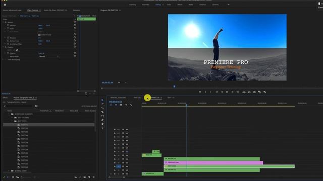This screenshot has width=323, height=181.
Task: Click Mark In in Program monitor
Action: click(205, 92)
